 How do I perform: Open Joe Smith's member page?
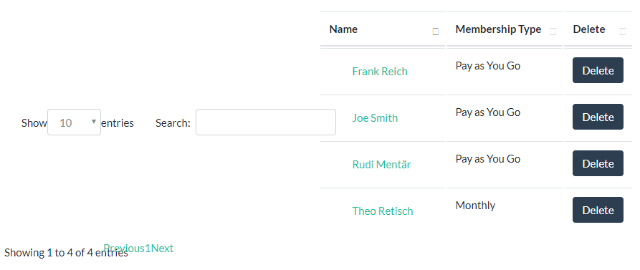tap(375, 118)
